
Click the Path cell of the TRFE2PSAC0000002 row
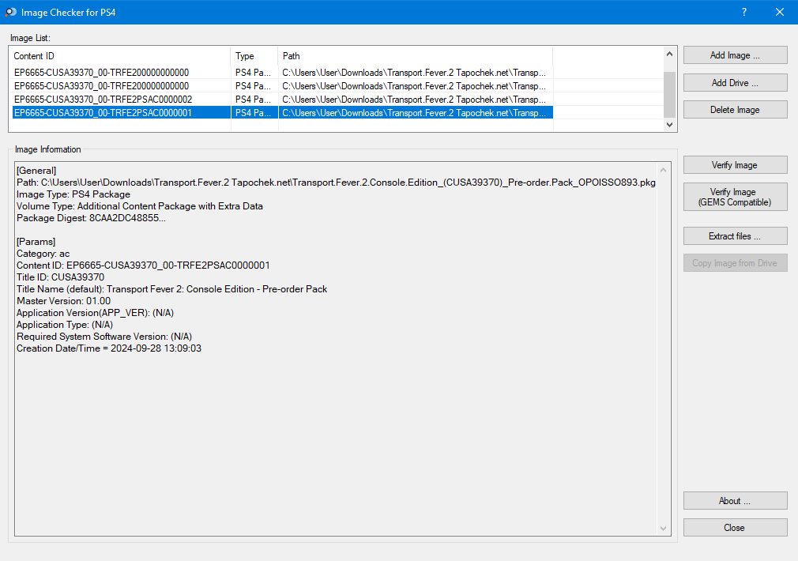[x=416, y=100]
